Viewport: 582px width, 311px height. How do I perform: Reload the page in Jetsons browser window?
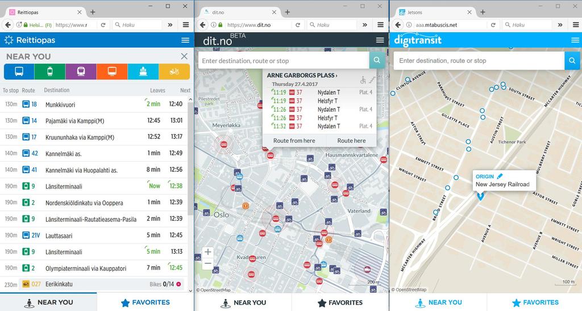pyautogui.click(x=493, y=25)
